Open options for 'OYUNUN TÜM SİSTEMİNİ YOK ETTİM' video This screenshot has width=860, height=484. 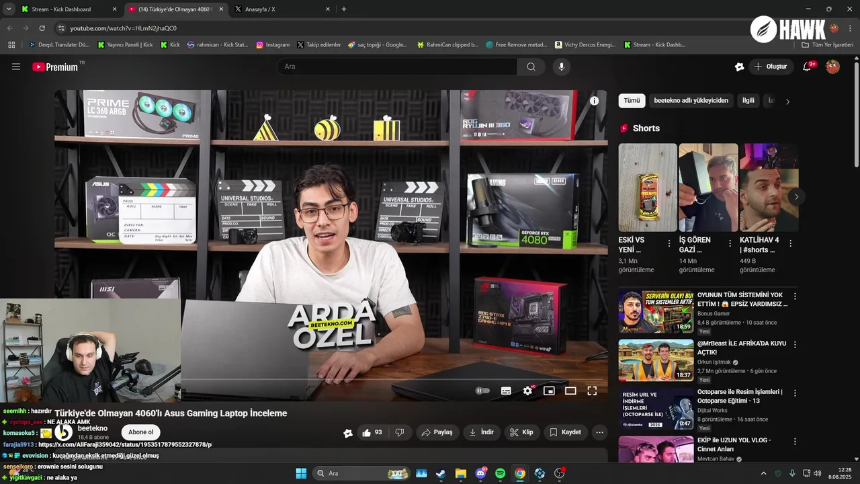795,296
